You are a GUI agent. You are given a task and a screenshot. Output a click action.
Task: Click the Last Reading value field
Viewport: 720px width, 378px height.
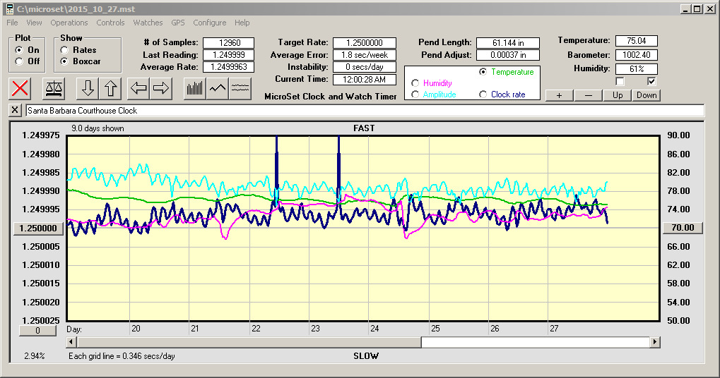tap(229, 55)
